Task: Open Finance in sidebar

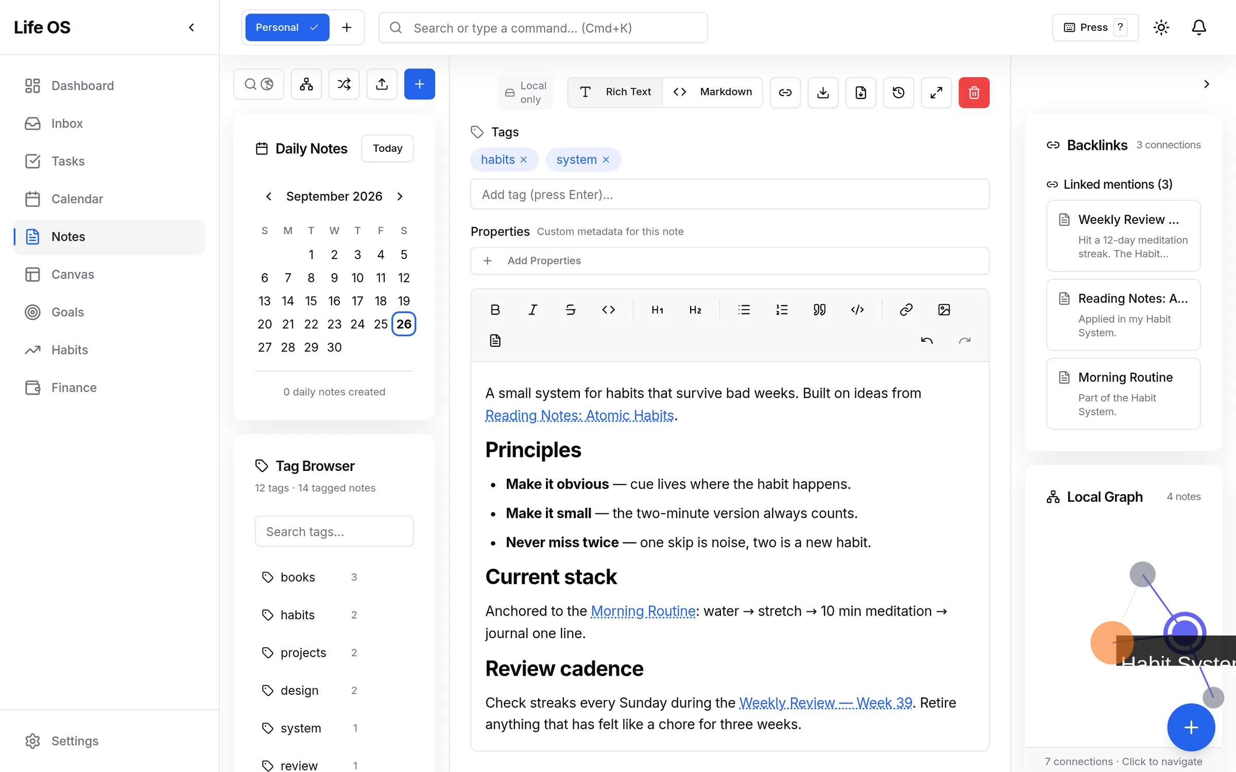Action: click(x=109, y=388)
